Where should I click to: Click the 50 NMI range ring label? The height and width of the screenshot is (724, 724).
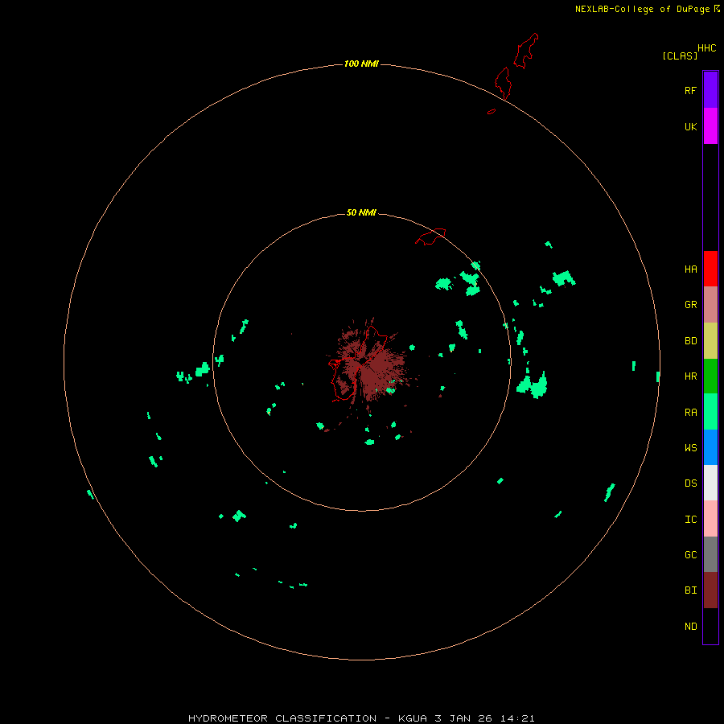pos(361,212)
